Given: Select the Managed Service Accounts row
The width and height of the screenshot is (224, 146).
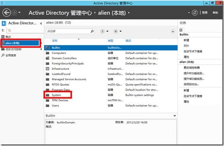Looking at the screenshot, I should click(111, 79).
